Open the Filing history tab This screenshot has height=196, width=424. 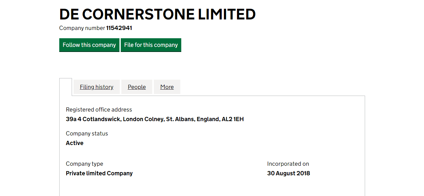point(97,87)
